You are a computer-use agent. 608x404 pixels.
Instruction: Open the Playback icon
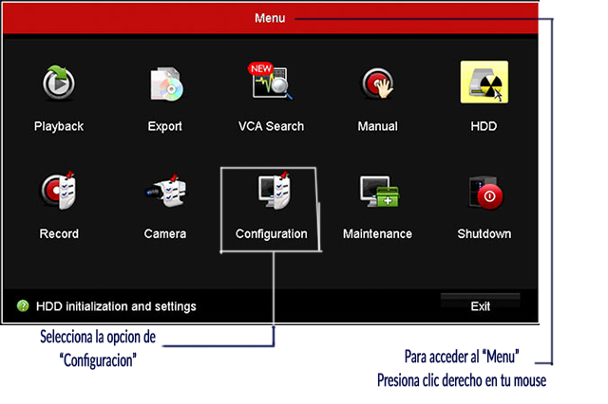[59, 84]
